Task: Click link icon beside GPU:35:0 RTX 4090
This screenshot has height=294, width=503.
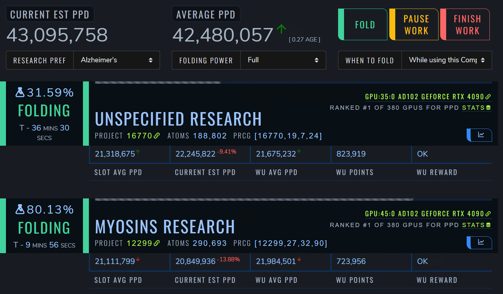Action: click(x=488, y=97)
